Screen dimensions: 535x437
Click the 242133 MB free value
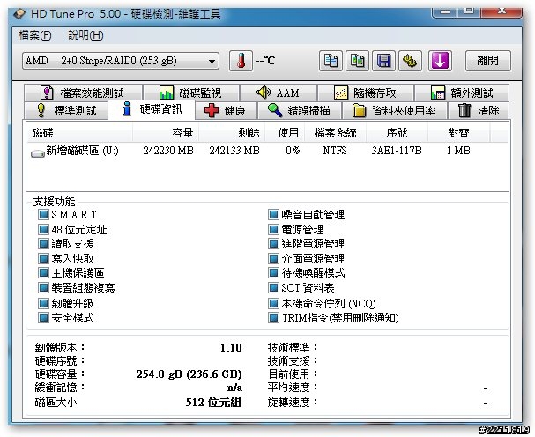pyautogui.click(x=234, y=151)
